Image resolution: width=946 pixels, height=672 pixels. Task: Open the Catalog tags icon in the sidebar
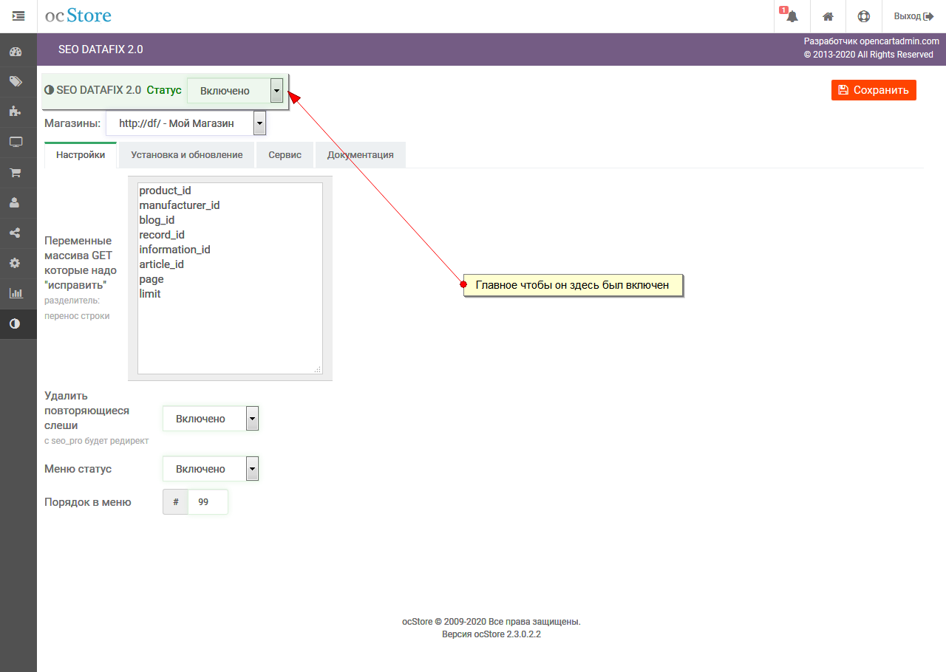16,82
